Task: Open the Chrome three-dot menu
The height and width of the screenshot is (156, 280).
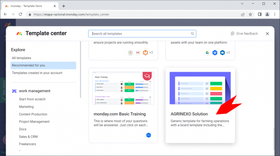Action: coord(275,14)
